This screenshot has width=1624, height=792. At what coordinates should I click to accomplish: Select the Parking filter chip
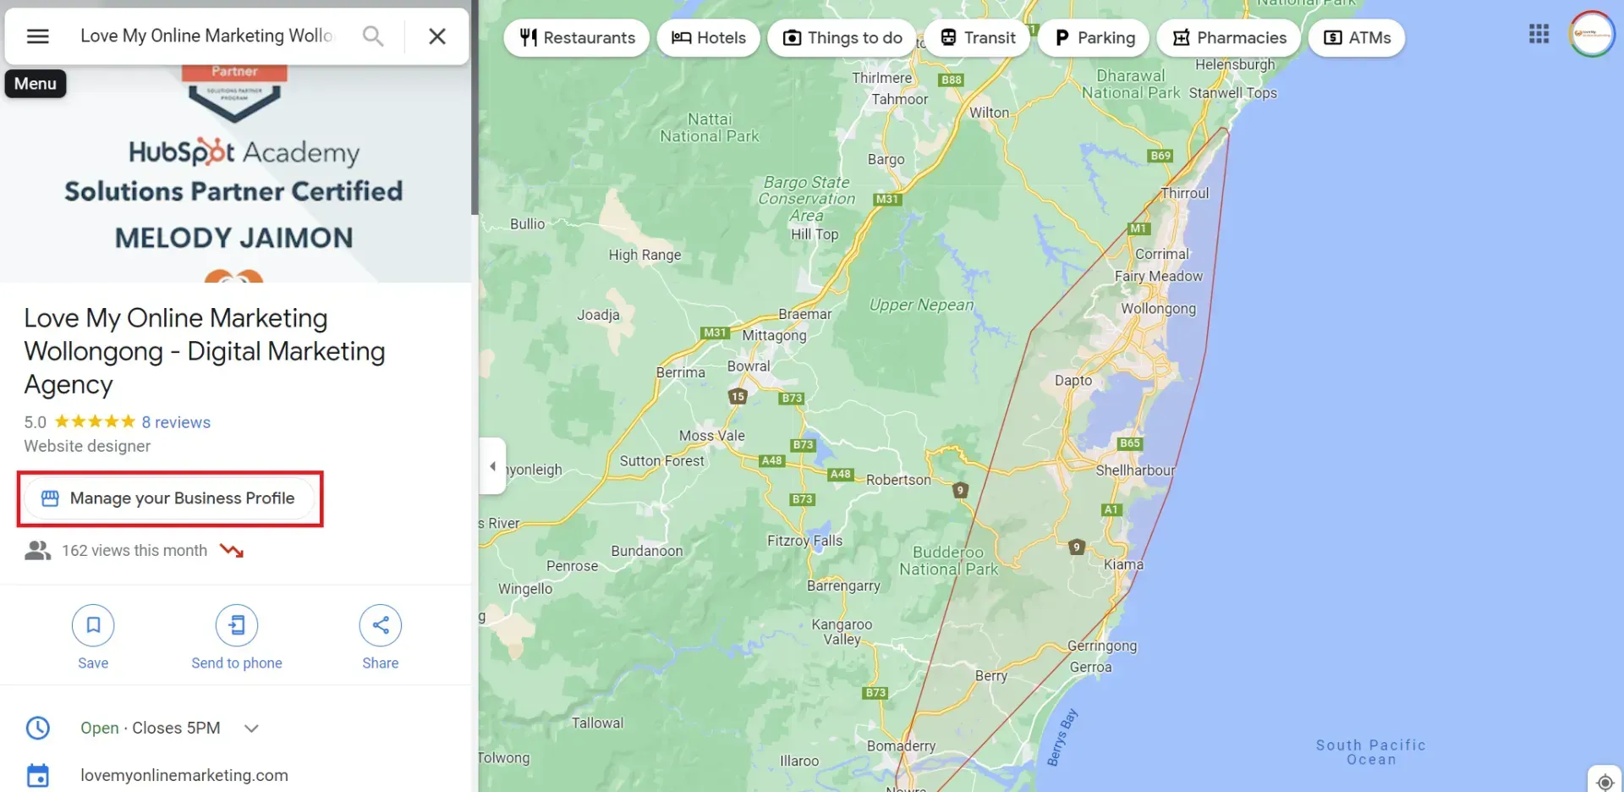(x=1094, y=38)
